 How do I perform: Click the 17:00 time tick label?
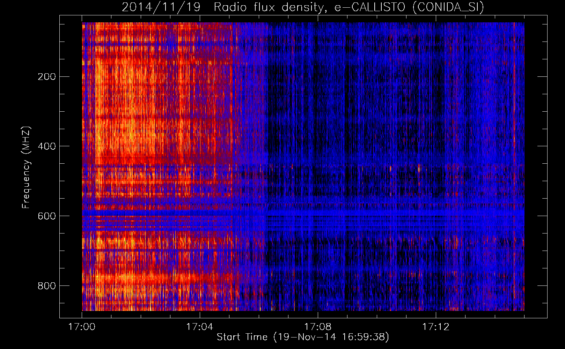(82, 327)
